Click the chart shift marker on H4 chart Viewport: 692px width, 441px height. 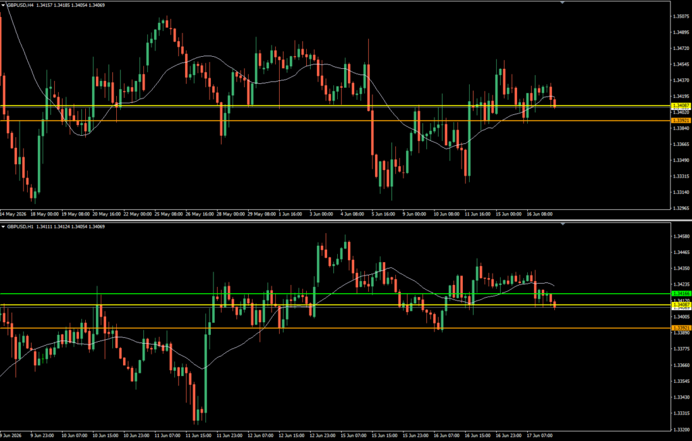click(x=562, y=3)
